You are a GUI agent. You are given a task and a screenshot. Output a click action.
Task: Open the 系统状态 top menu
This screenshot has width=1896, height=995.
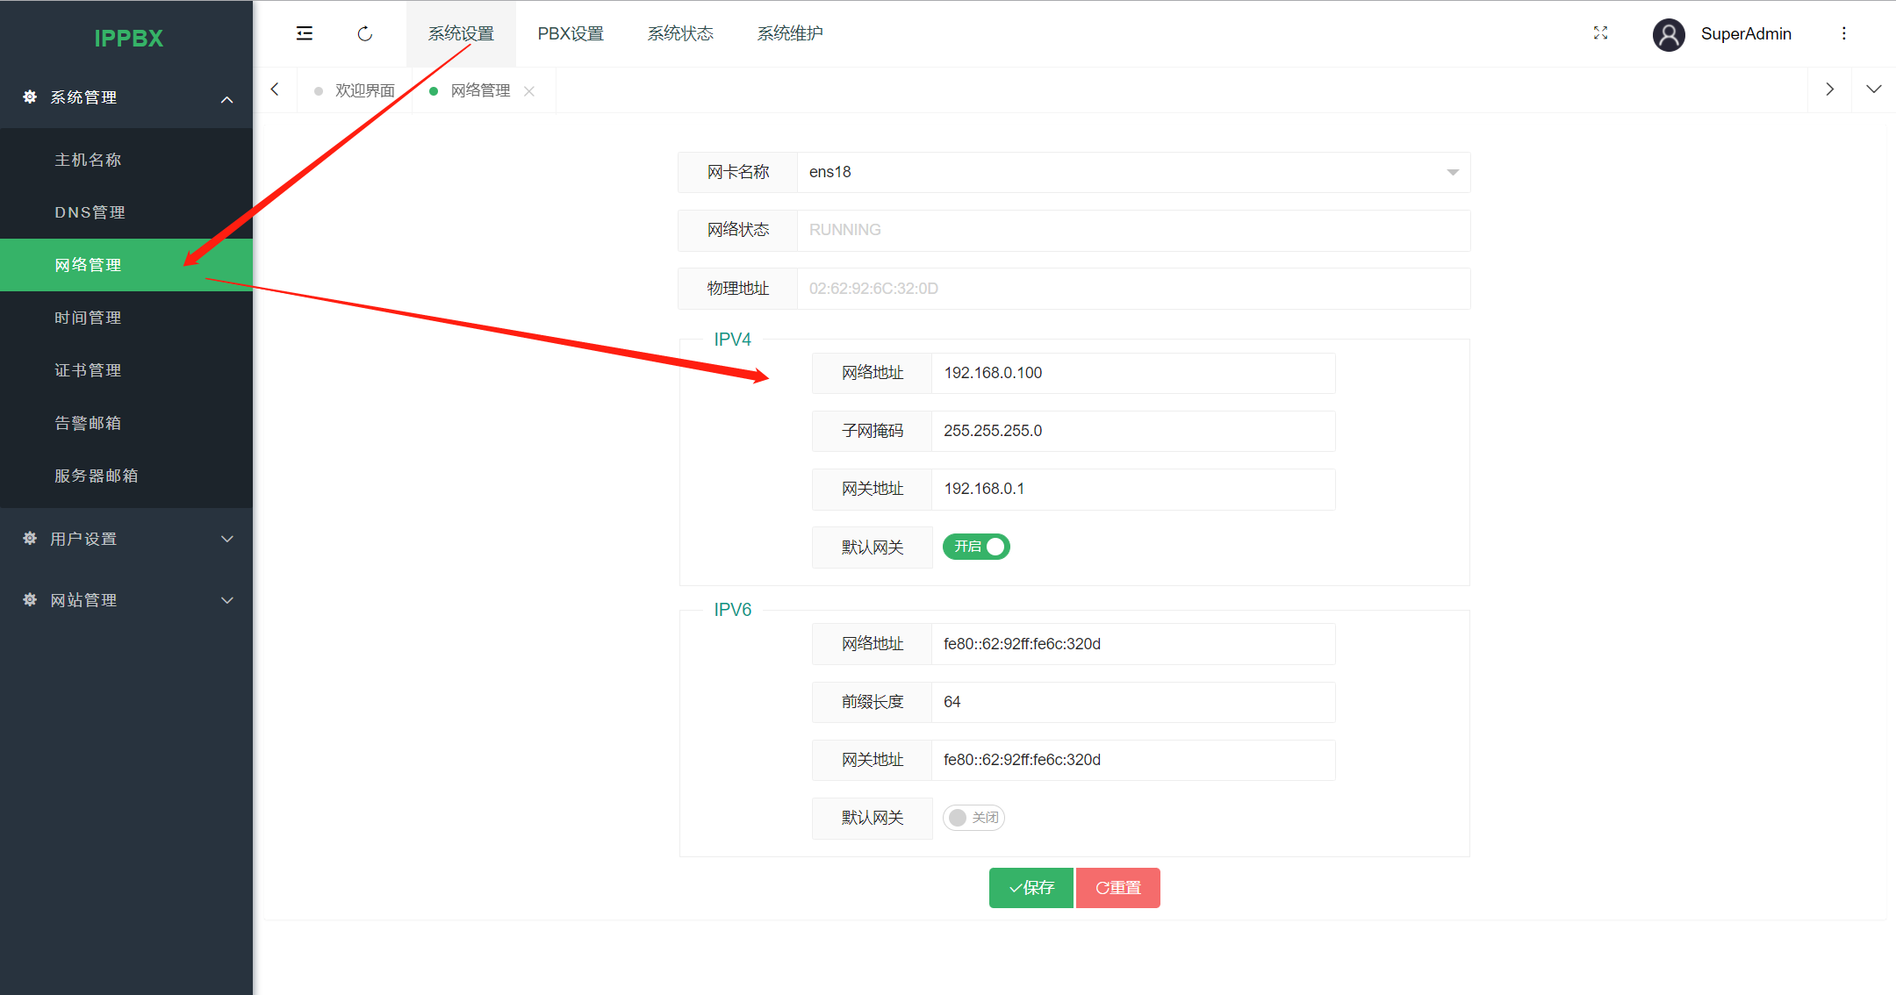click(x=680, y=33)
